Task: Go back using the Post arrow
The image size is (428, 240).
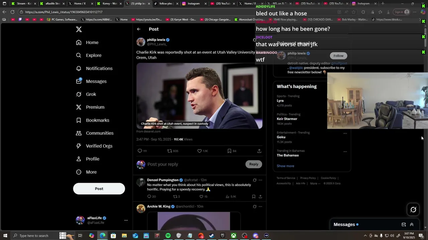Action: point(139,29)
